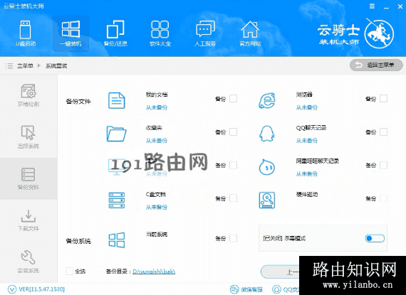Open the backup directory D:\yunqishi\bak\ link
406x295 pixels.
[154, 272]
